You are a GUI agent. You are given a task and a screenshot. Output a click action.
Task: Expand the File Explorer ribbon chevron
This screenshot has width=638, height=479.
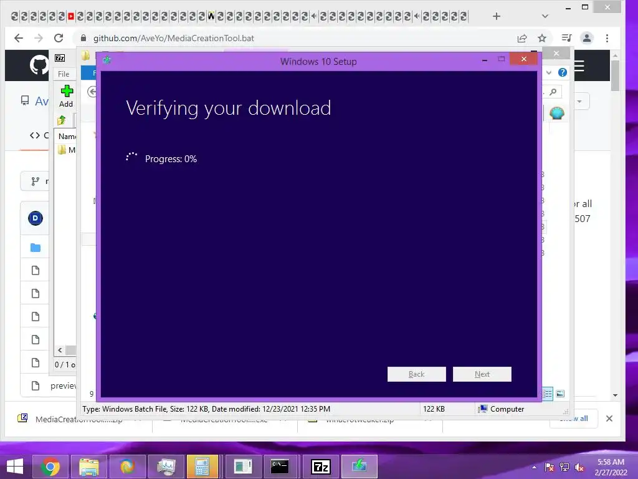549,72
